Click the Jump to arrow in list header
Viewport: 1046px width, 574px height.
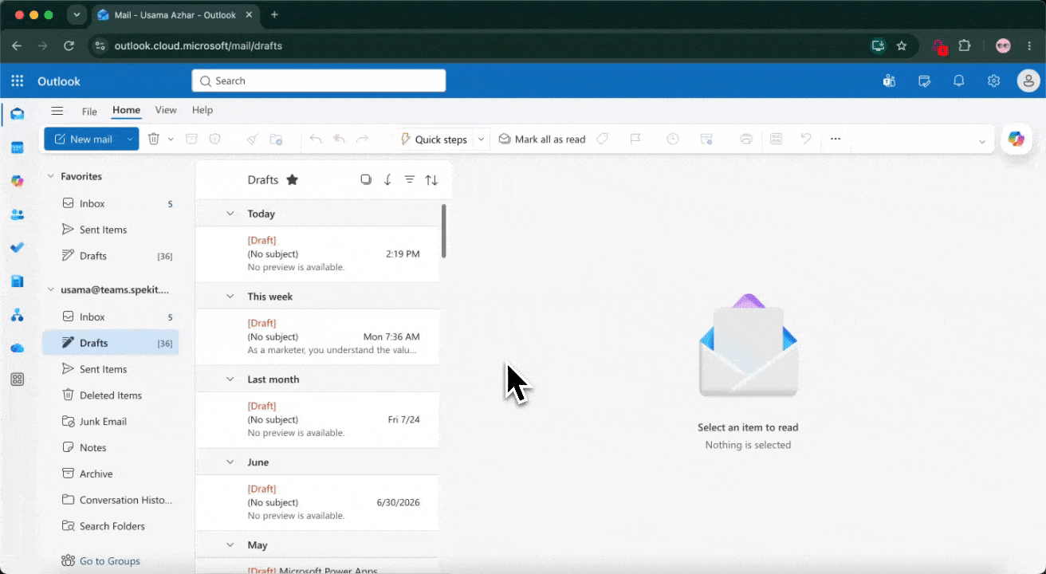pyautogui.click(x=387, y=179)
